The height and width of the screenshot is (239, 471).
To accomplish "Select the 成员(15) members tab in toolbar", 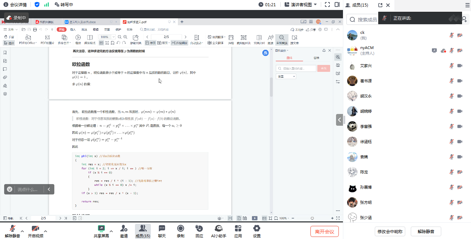I will pyautogui.click(x=143, y=231).
